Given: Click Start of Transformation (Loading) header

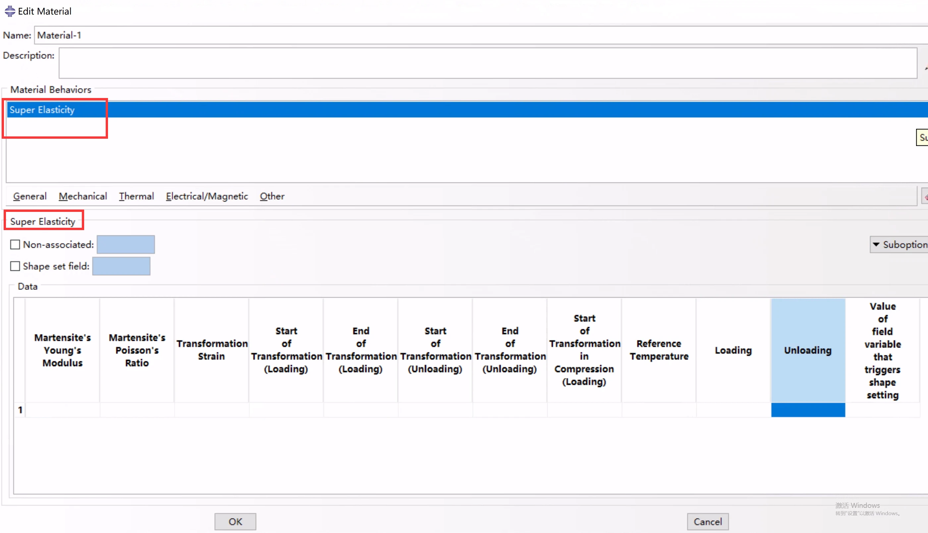Looking at the screenshot, I should point(286,350).
